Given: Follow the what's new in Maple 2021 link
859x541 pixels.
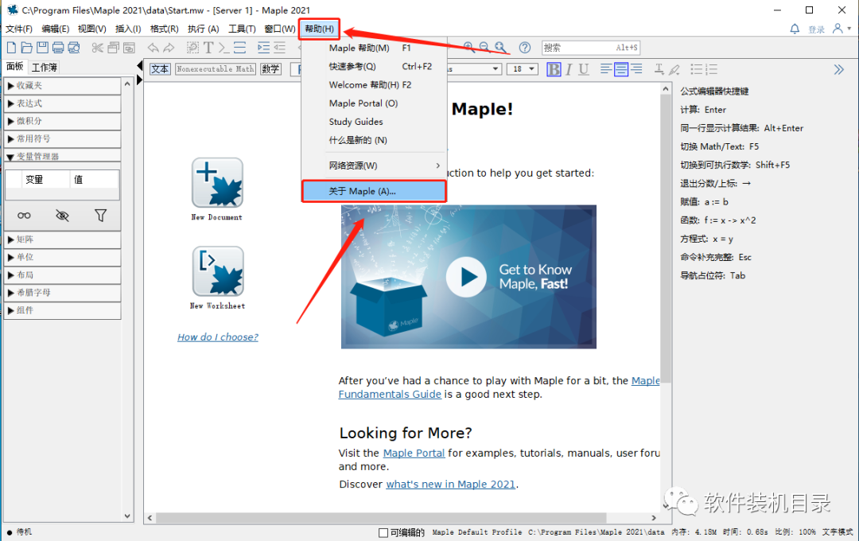Looking at the screenshot, I should click(x=451, y=485).
